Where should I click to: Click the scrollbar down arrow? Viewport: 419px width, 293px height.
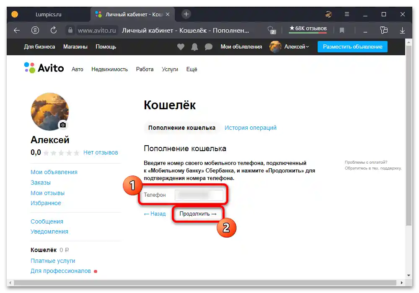point(409,275)
